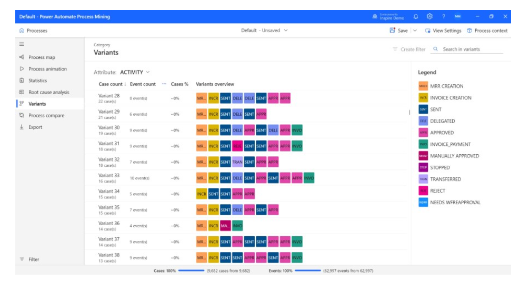This screenshot has width=520, height=281.
Task: Click the Process animation play icon
Action: click(22, 69)
